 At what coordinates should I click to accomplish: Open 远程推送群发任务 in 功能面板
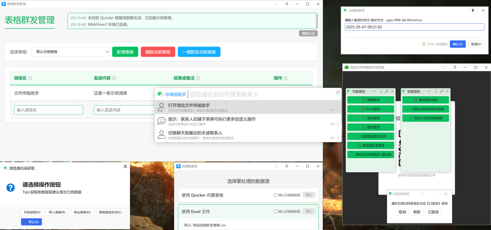pyautogui.click(x=371, y=136)
